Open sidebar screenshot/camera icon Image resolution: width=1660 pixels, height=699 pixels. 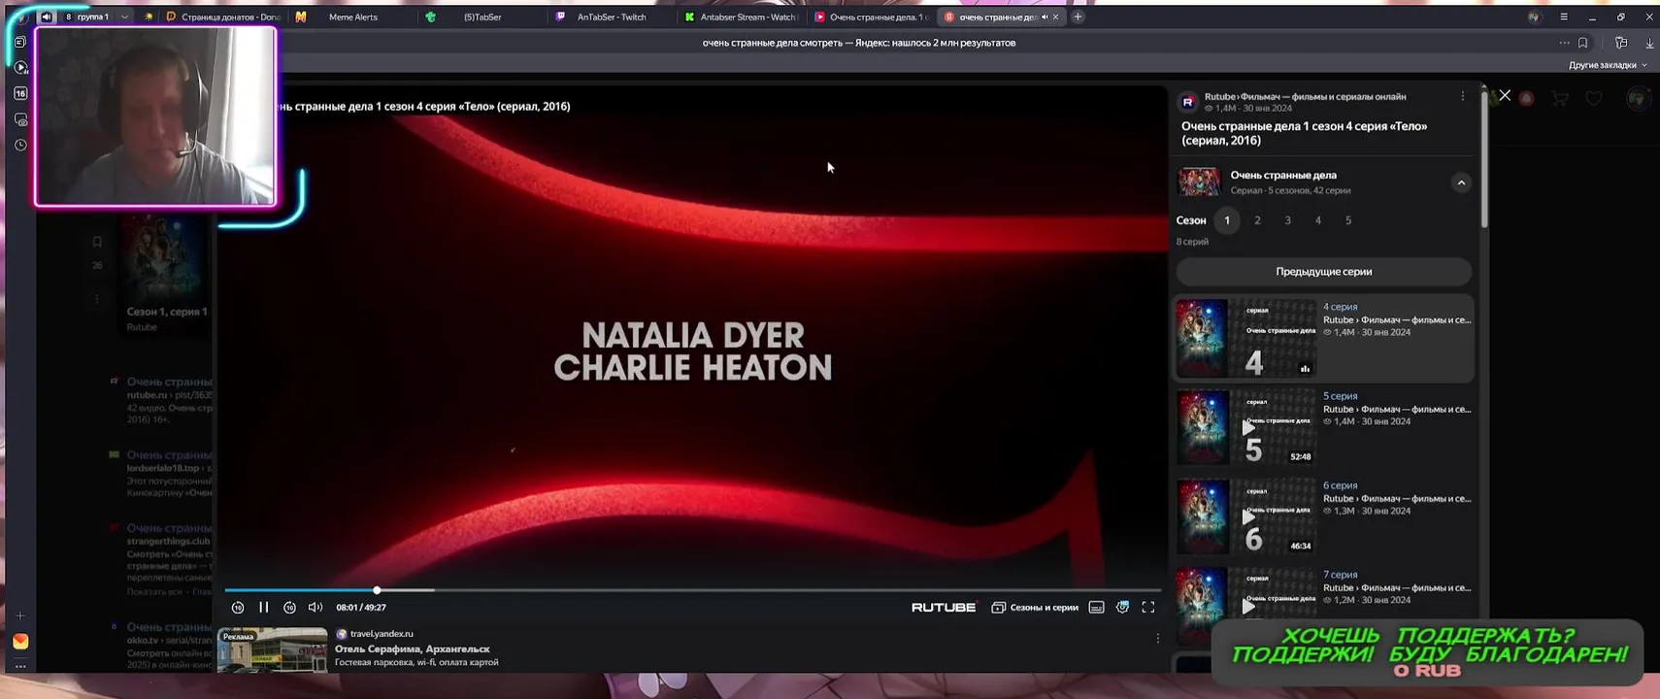tap(20, 119)
